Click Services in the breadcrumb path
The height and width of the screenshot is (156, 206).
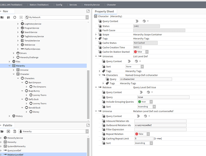(73, 5)
